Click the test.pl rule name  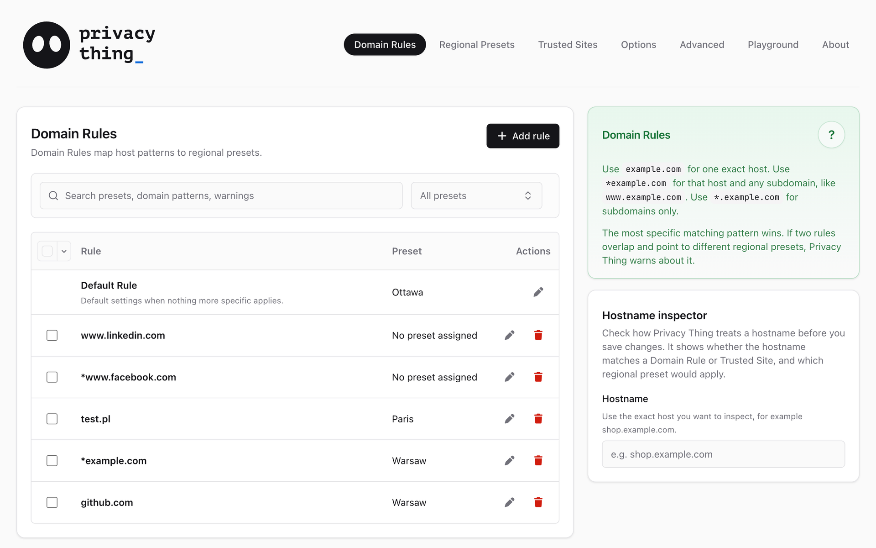point(95,419)
